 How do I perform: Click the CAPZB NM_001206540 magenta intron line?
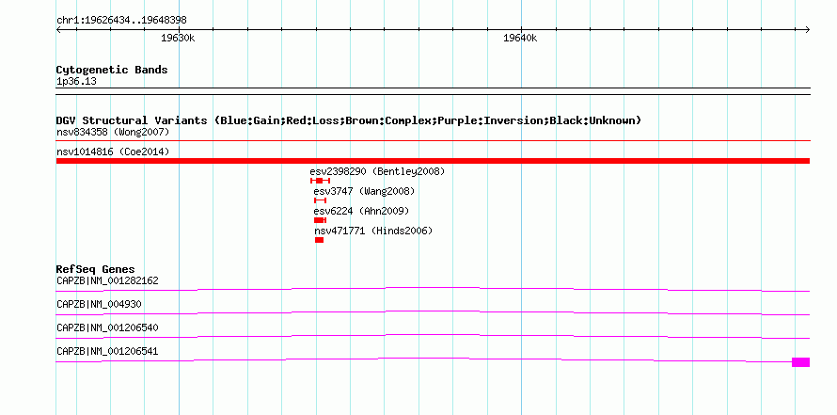[433, 337]
